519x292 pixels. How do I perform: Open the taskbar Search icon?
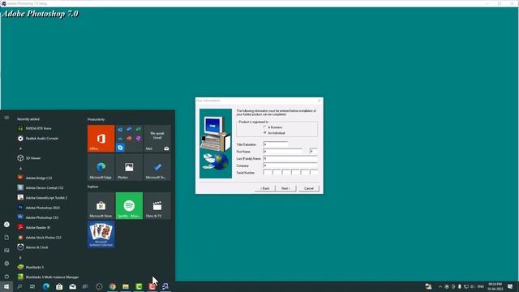[x=19, y=286]
